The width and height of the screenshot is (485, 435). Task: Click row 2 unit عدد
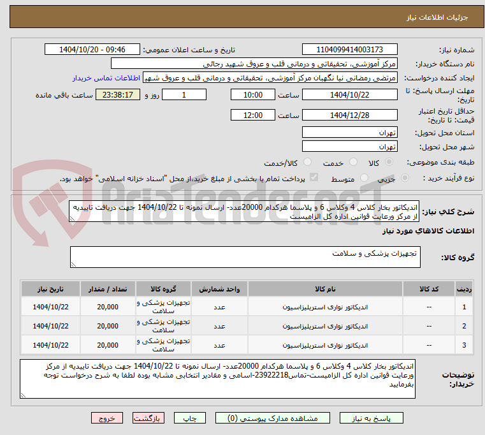coord(219,326)
